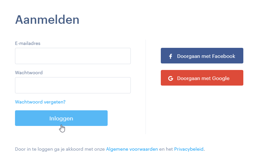This screenshot has width=258, height=164.
Task: Continue with the 'Doorgaan met Facebook' button
Action: coord(202,56)
